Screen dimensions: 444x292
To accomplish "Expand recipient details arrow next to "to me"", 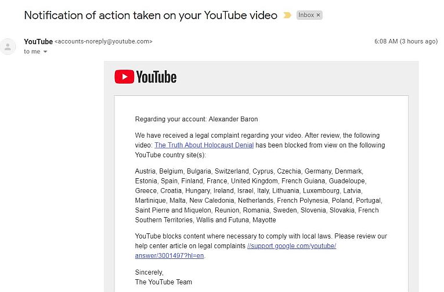I will pos(45,52).
